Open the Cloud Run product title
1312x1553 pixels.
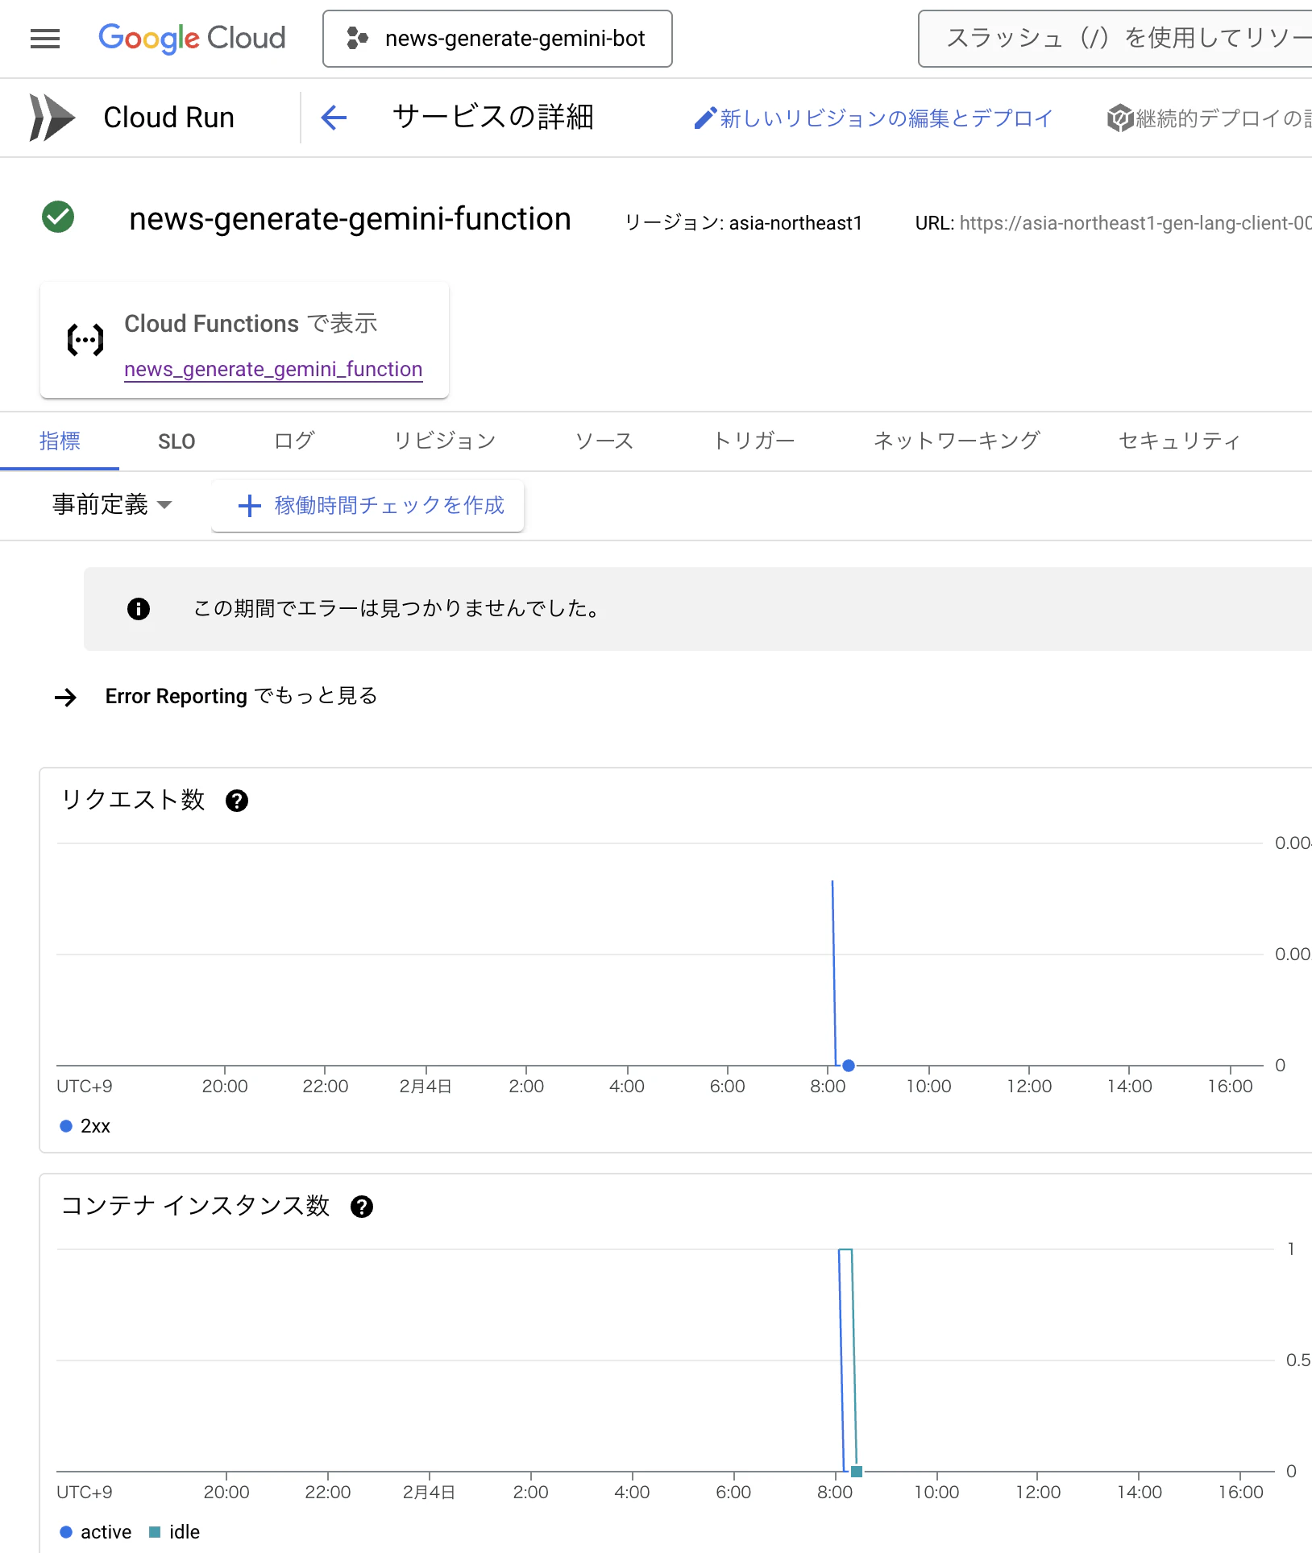[169, 118]
